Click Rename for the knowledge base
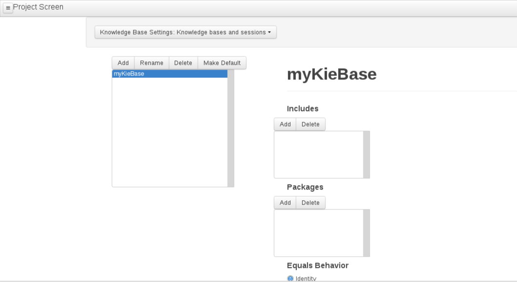Image resolution: width=517 pixels, height=282 pixels. coord(152,63)
